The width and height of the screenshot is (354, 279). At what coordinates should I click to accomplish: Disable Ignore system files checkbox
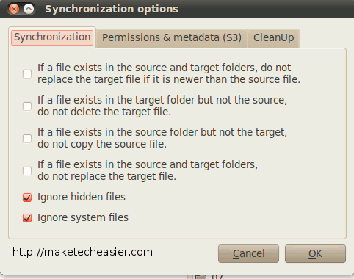[27, 218]
